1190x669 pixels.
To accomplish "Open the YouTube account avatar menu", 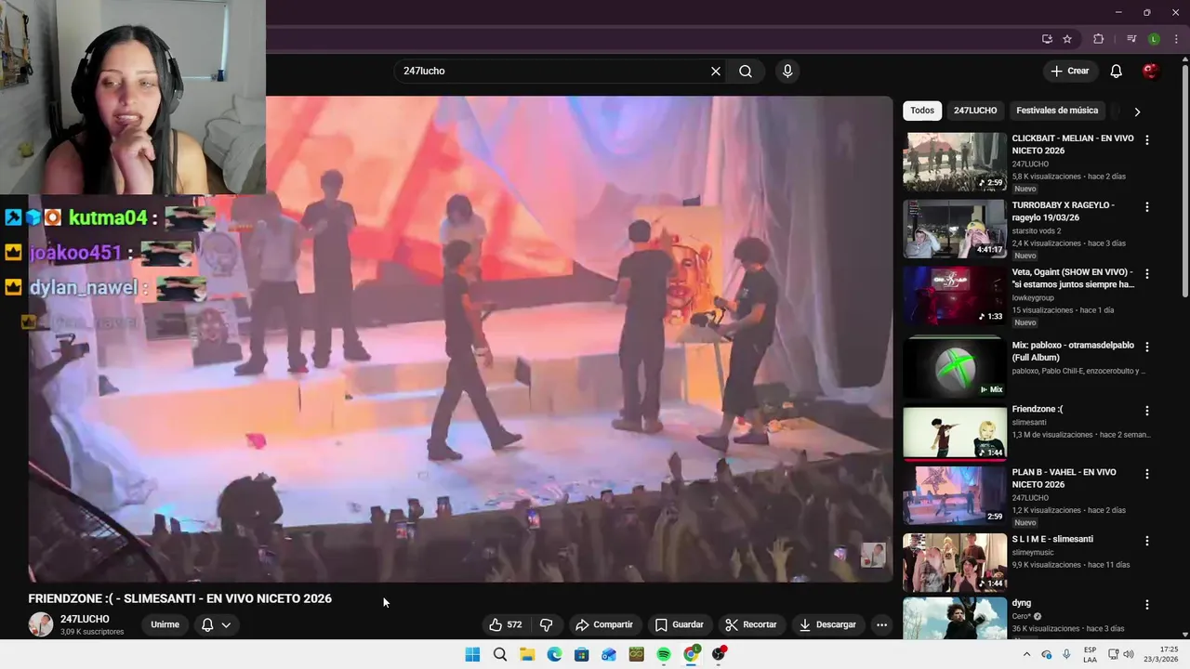I will tap(1150, 72).
